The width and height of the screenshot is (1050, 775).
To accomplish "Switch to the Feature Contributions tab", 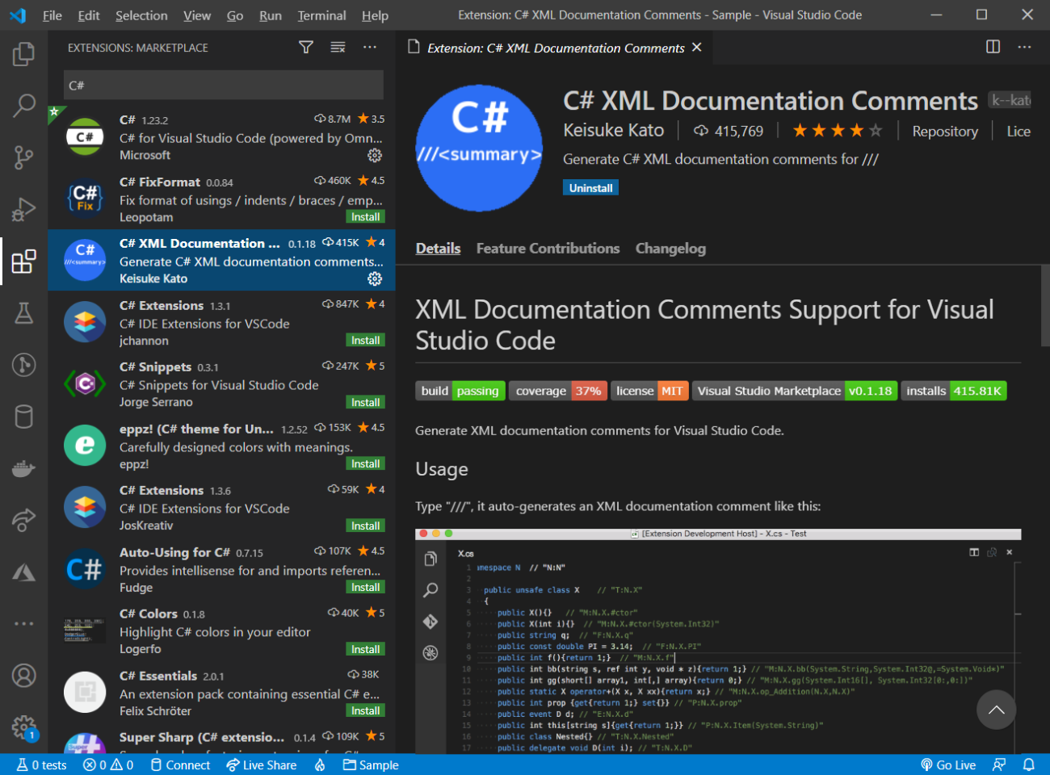I will coord(548,249).
